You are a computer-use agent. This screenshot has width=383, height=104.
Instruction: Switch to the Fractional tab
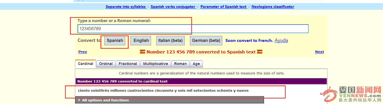(128, 64)
